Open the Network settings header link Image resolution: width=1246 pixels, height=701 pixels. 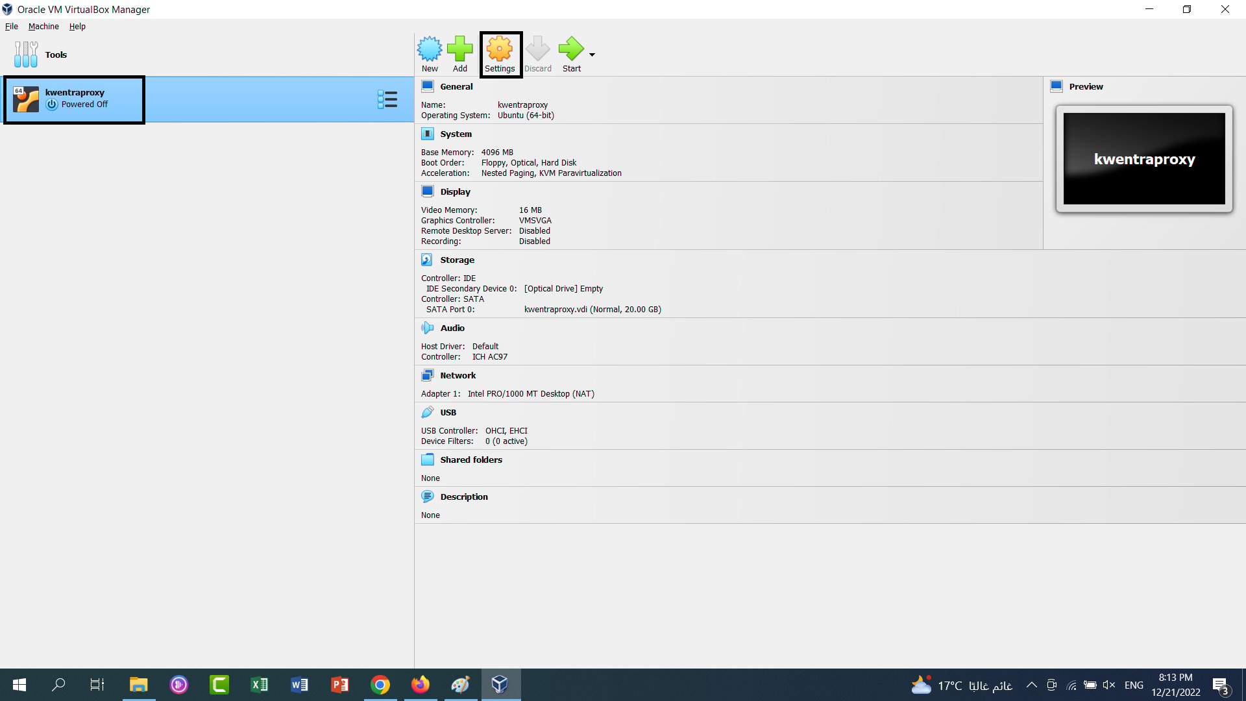(x=458, y=375)
